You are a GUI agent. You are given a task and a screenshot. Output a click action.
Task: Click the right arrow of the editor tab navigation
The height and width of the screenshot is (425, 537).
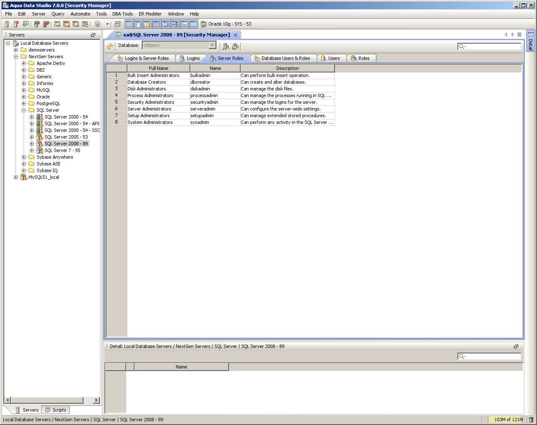(x=513, y=35)
